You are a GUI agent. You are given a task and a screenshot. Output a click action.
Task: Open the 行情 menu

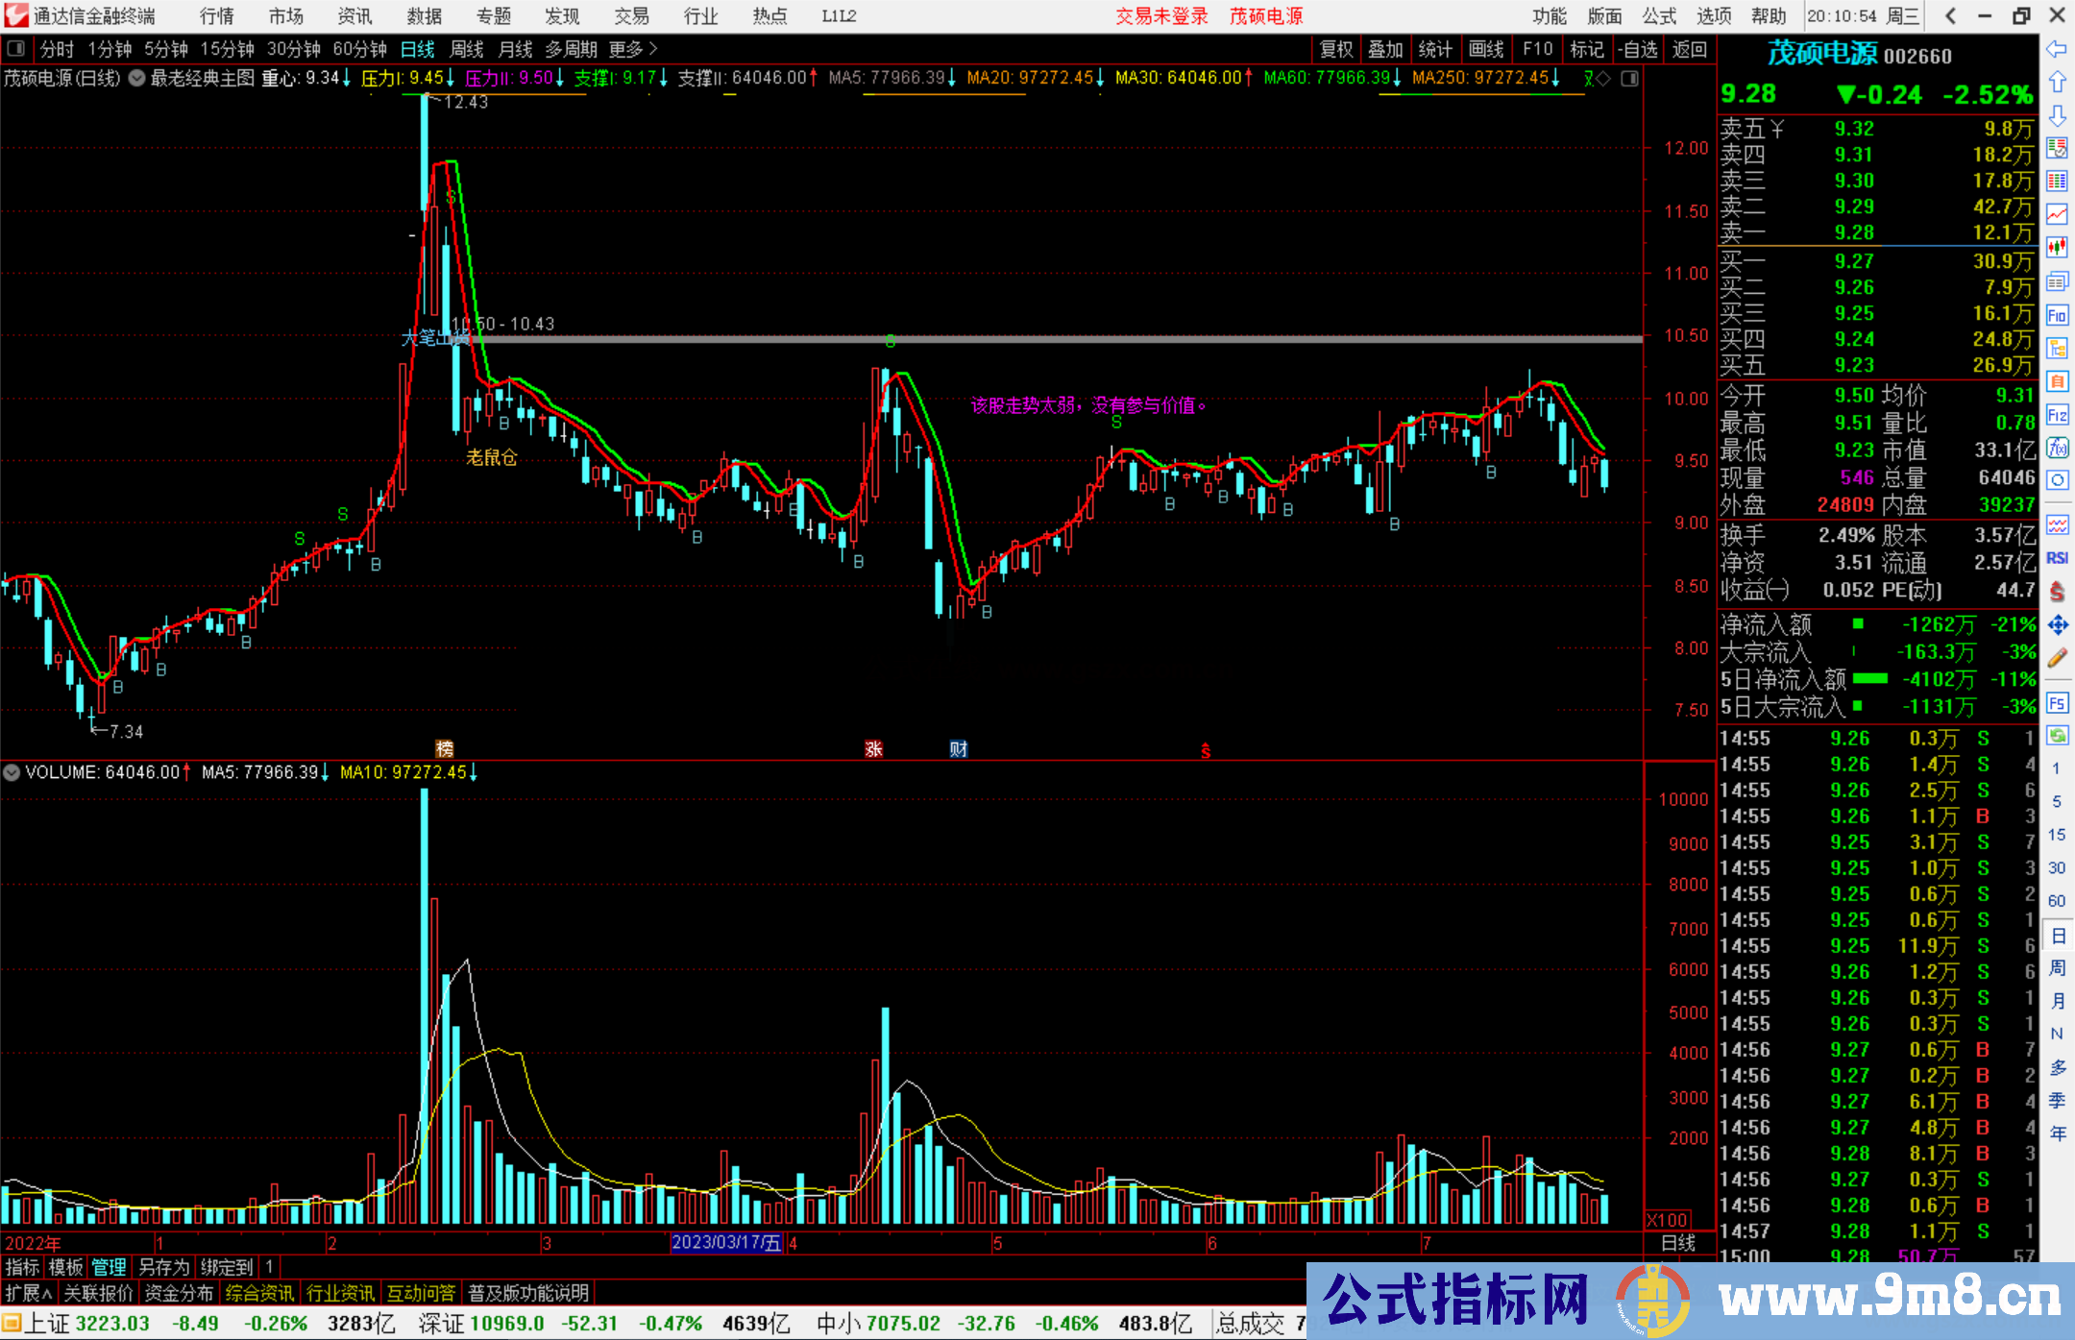click(216, 16)
